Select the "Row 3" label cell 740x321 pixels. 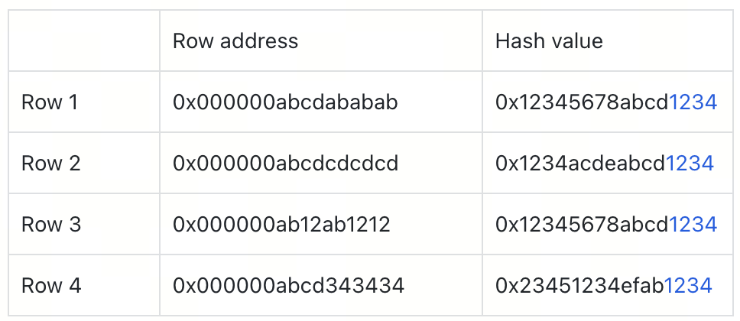pos(50,225)
